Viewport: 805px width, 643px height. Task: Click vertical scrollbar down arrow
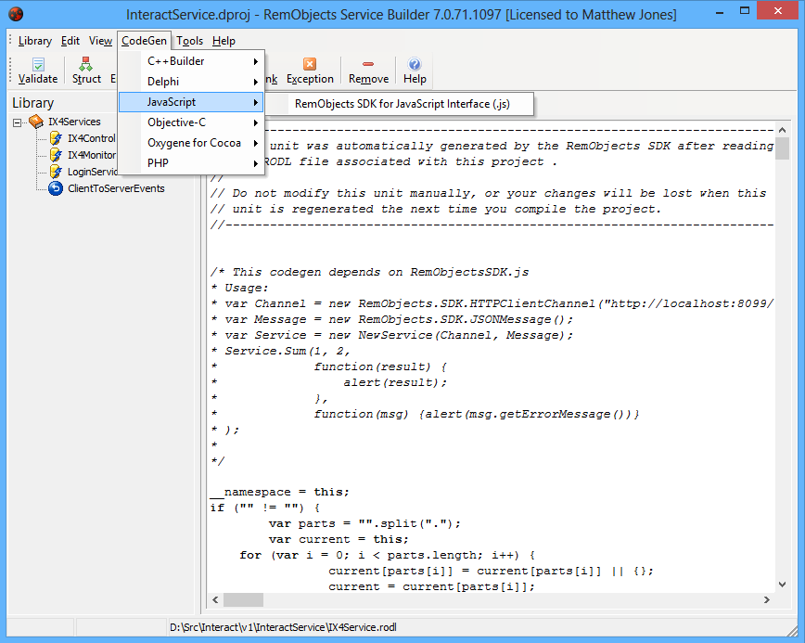[782, 585]
